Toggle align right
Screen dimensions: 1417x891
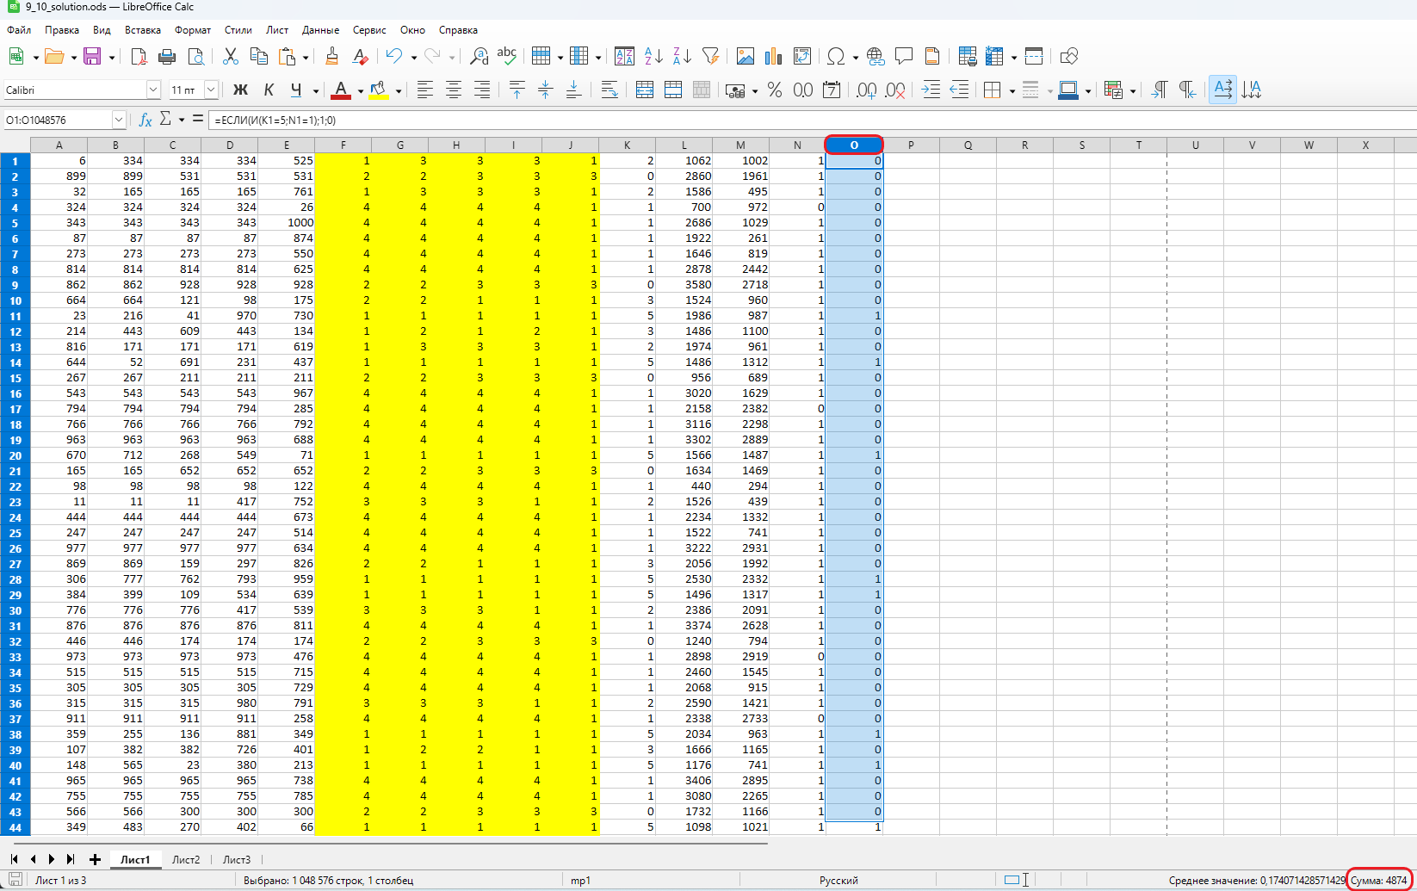[x=482, y=90]
